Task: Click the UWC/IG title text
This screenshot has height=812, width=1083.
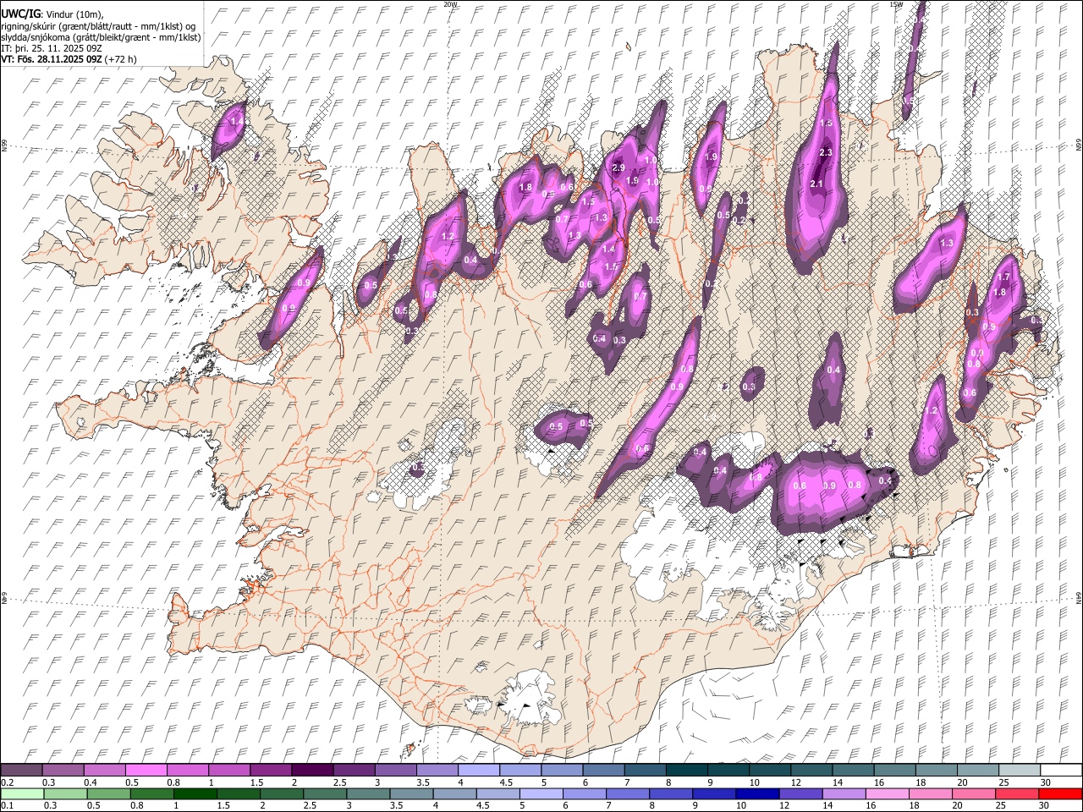Action: [x=20, y=14]
